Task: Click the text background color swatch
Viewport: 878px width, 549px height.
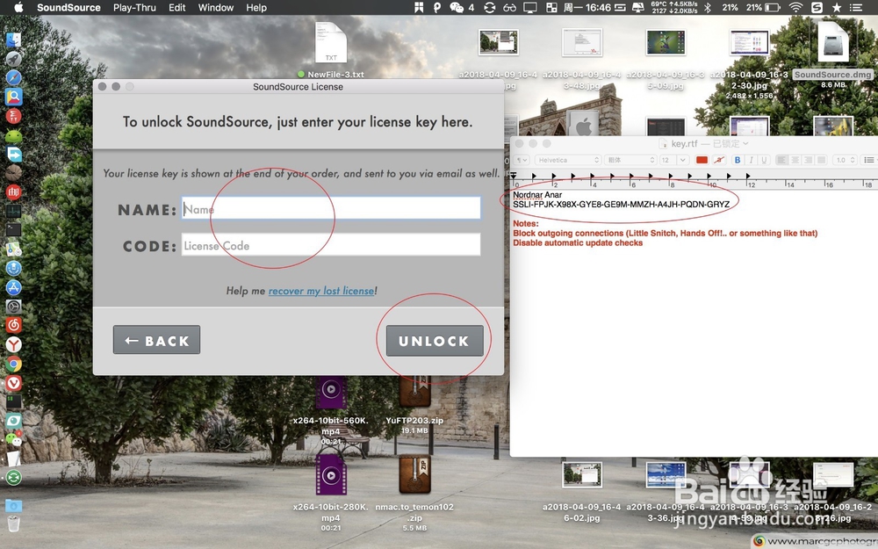Action: 720,160
